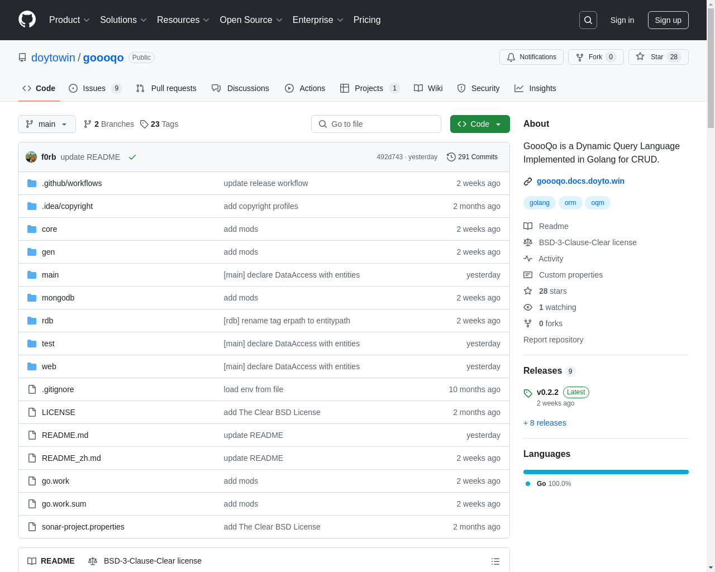The height and width of the screenshot is (572, 715).
Task: Click the file icon beside .gitignore
Action: pyautogui.click(x=32, y=389)
